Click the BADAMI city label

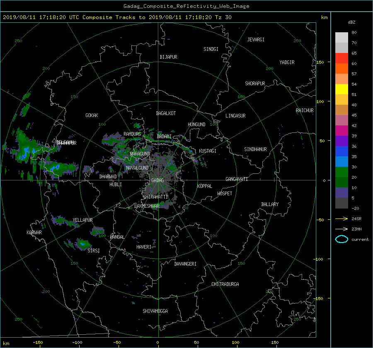pos(164,137)
